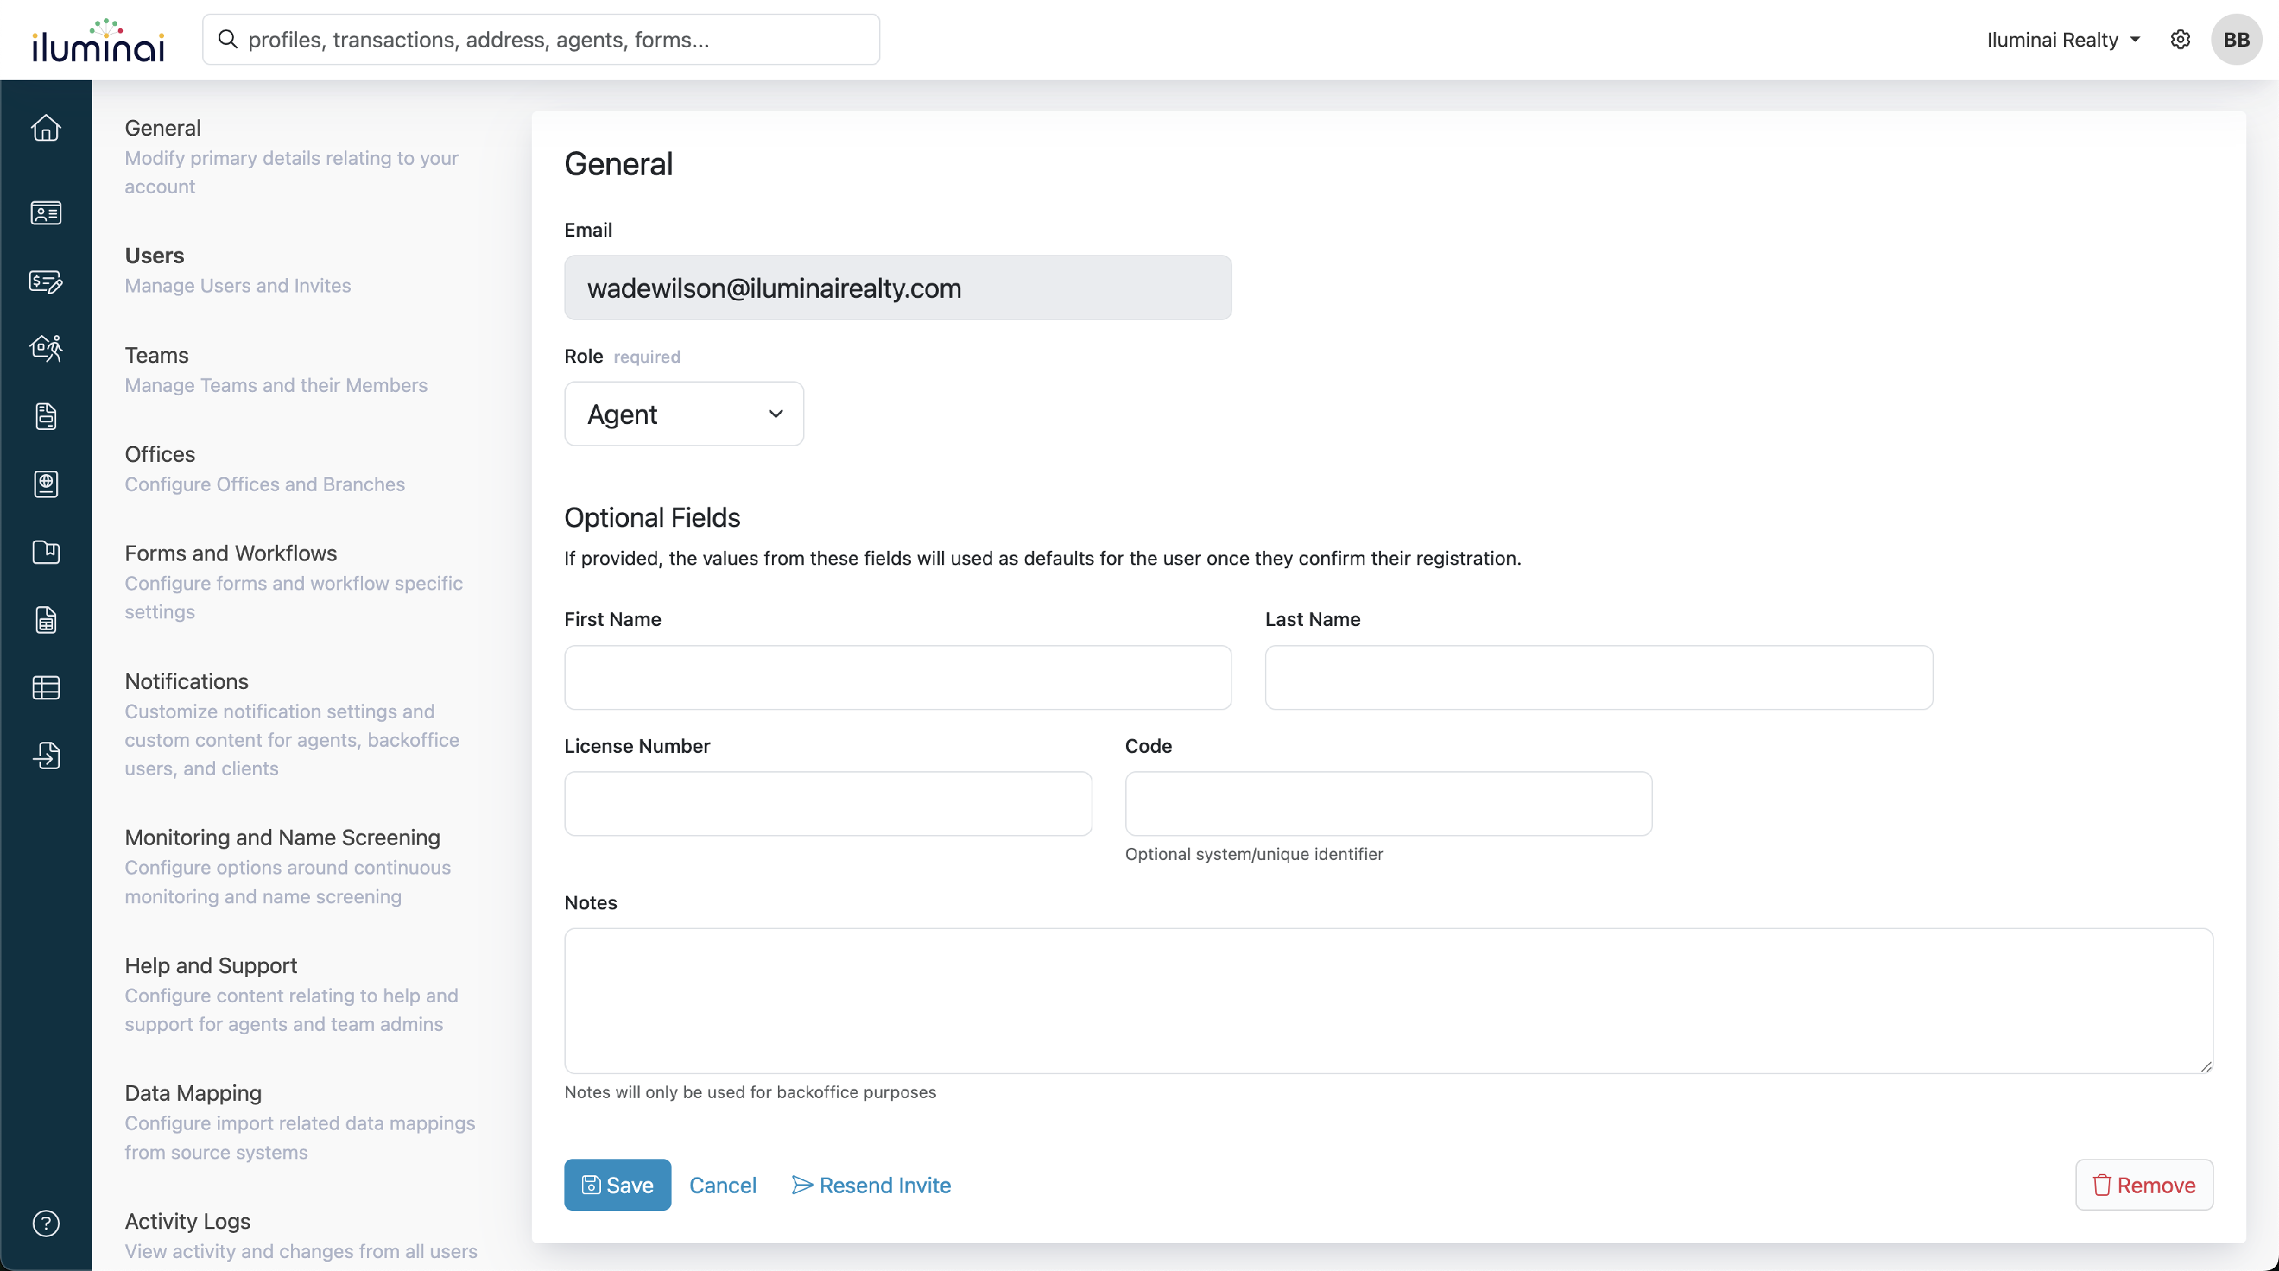The width and height of the screenshot is (2279, 1271).
Task: Open the bookmarked folder sidebar icon
Action: tap(46, 552)
